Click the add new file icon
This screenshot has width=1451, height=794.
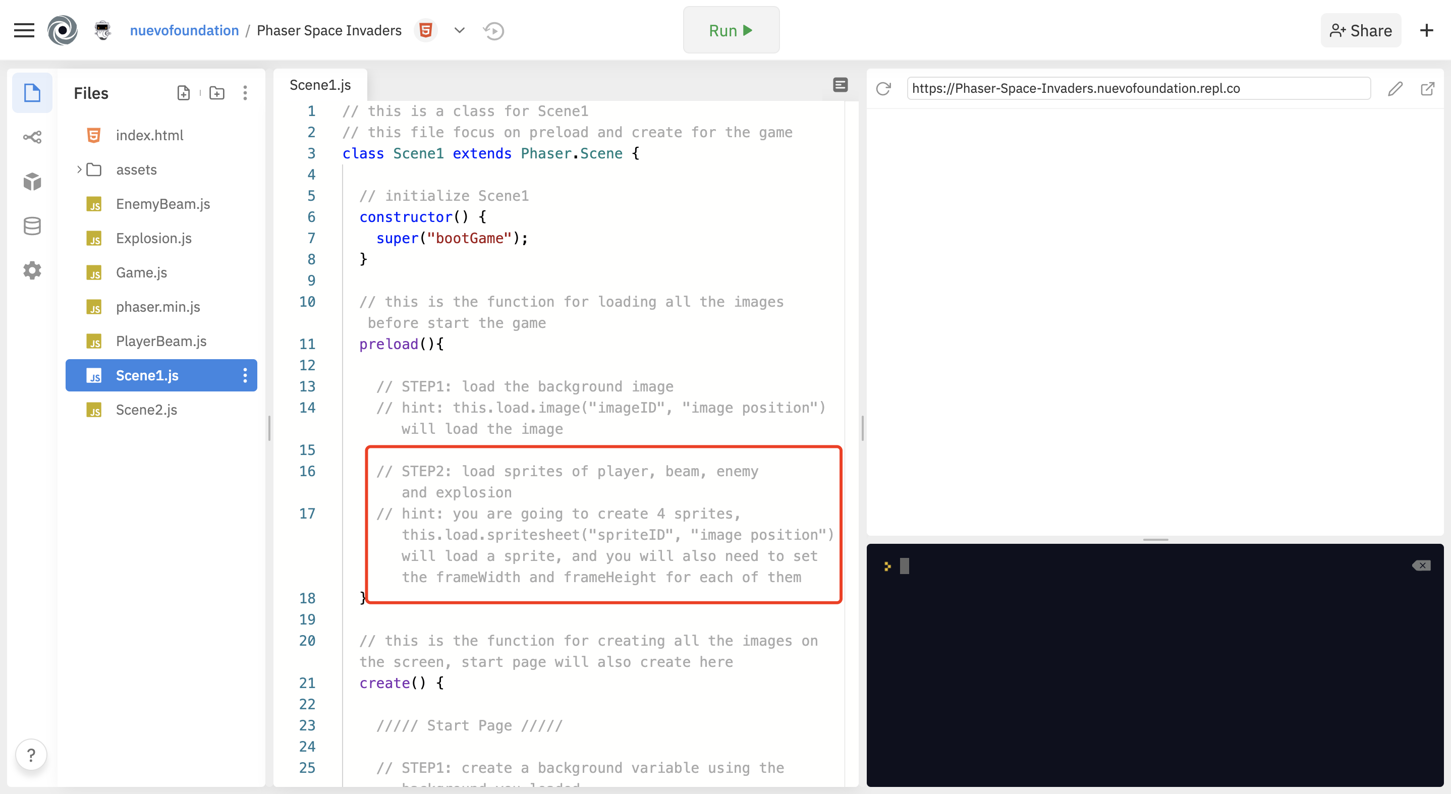point(183,93)
